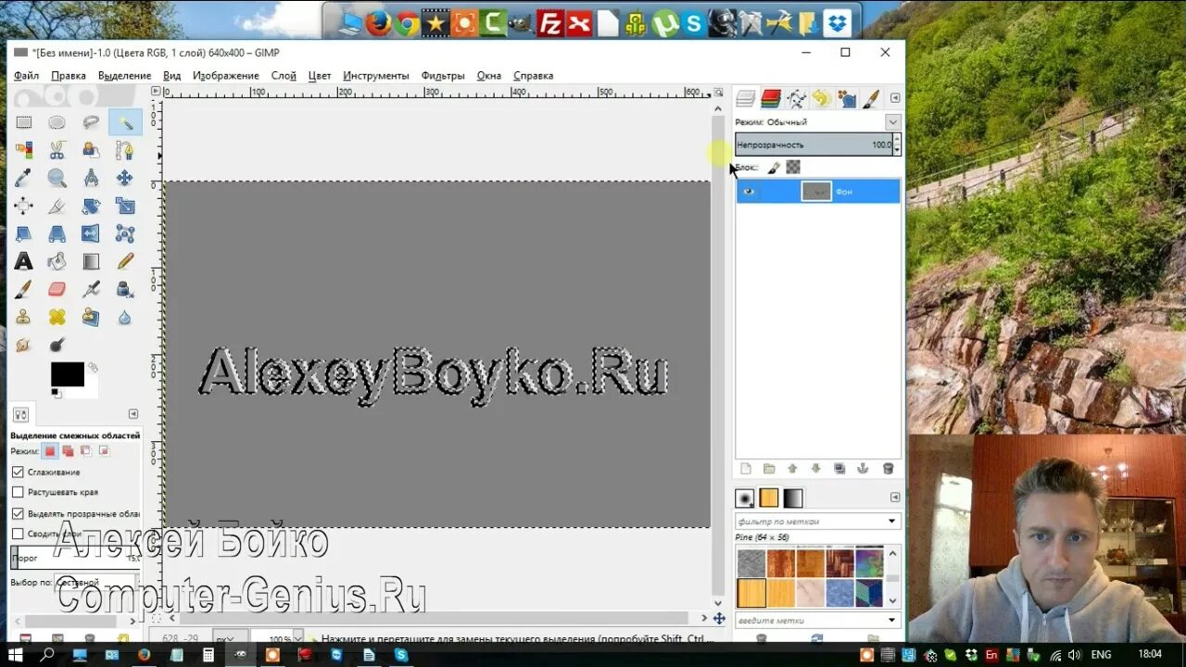1186x667 pixels.
Task: Switch to the Channels dock tab
Action: pos(771,98)
